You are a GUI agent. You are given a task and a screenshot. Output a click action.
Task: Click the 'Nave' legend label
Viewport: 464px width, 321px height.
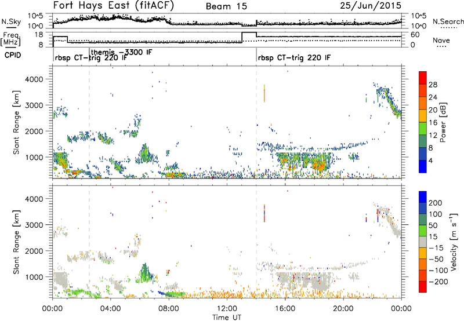(x=441, y=41)
